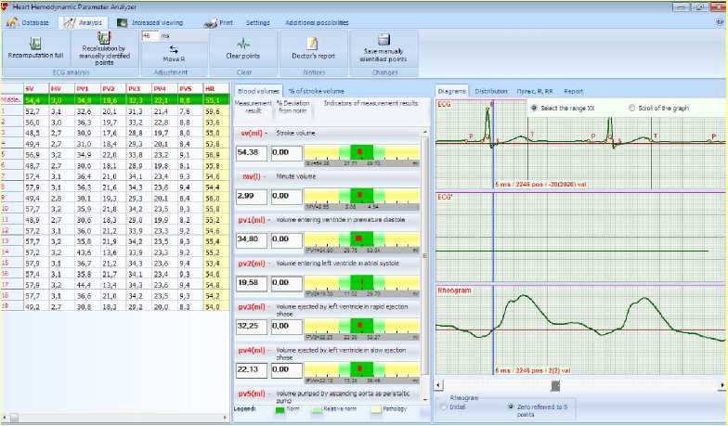Run Recalculation by manually identified points
728x426 pixels.
[103, 39]
